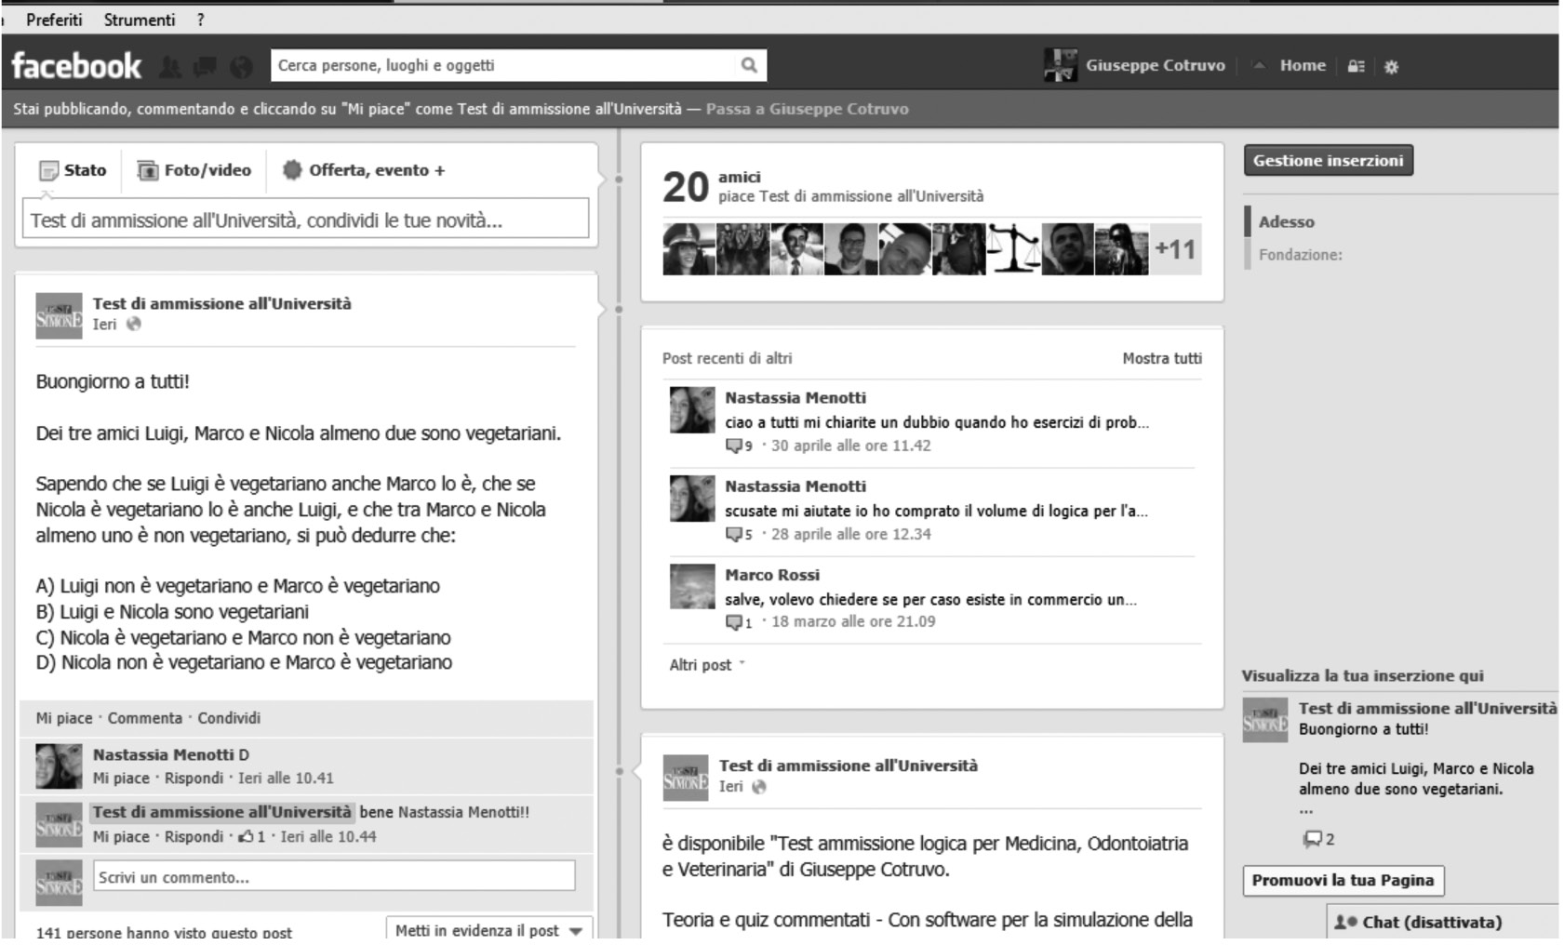Viewport: 1564px width, 945px height.
Task: Open Simone page avatar on first post
Action: [59, 315]
